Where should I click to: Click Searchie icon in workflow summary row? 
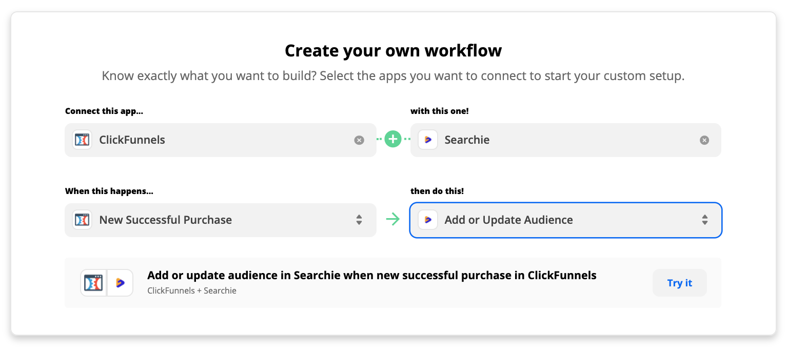coord(120,283)
